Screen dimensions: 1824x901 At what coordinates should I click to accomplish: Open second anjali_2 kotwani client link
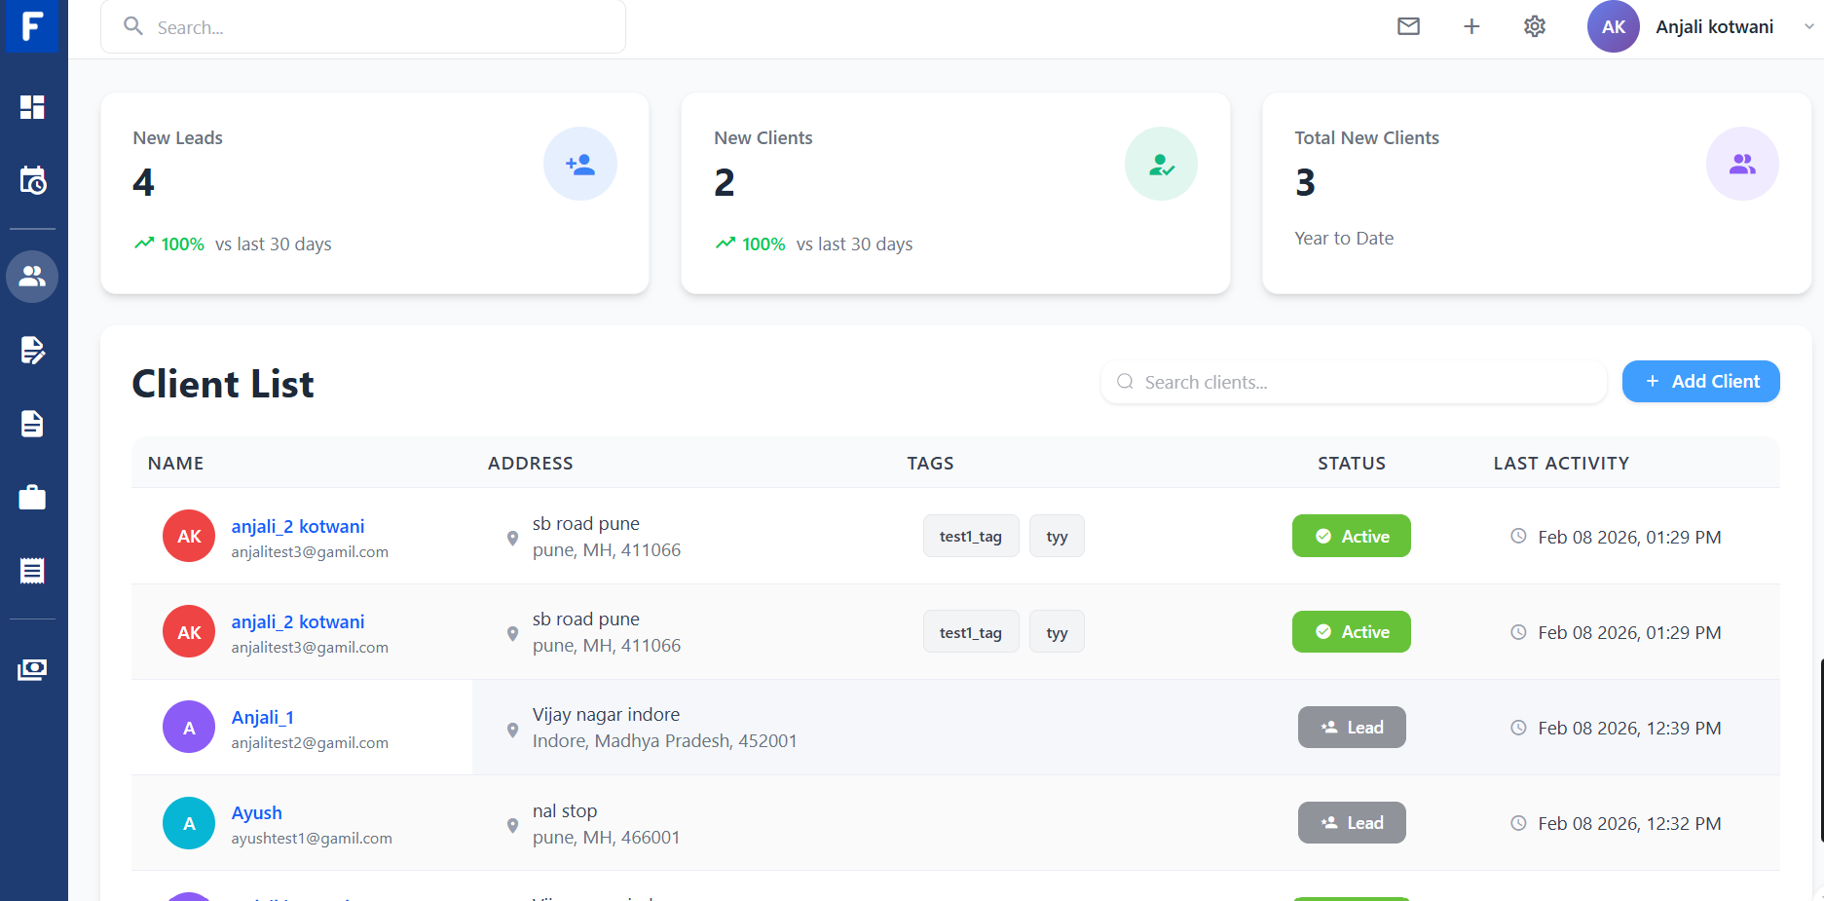[x=298, y=621]
